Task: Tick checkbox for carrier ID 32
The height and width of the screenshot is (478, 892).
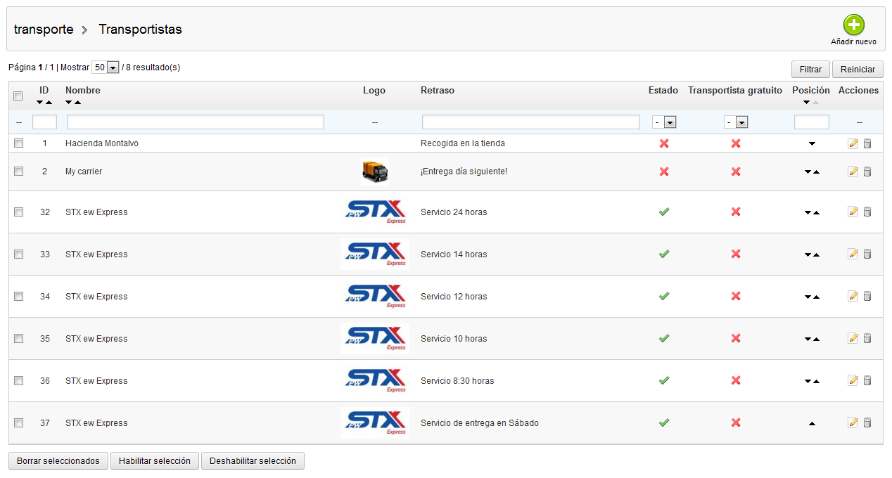Action: coord(18,212)
